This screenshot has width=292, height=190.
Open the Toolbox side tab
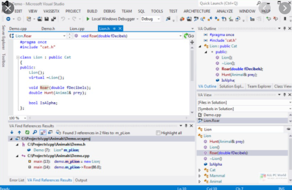(x=4, y=60)
